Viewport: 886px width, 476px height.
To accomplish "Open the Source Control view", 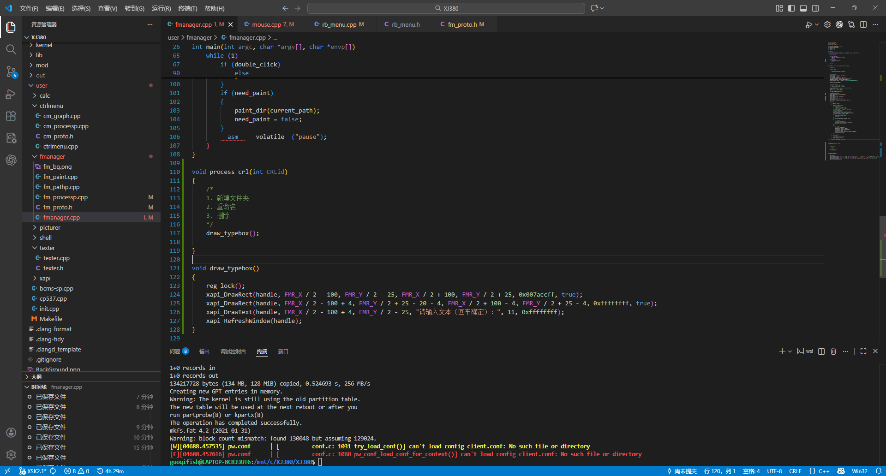I will [x=11, y=71].
